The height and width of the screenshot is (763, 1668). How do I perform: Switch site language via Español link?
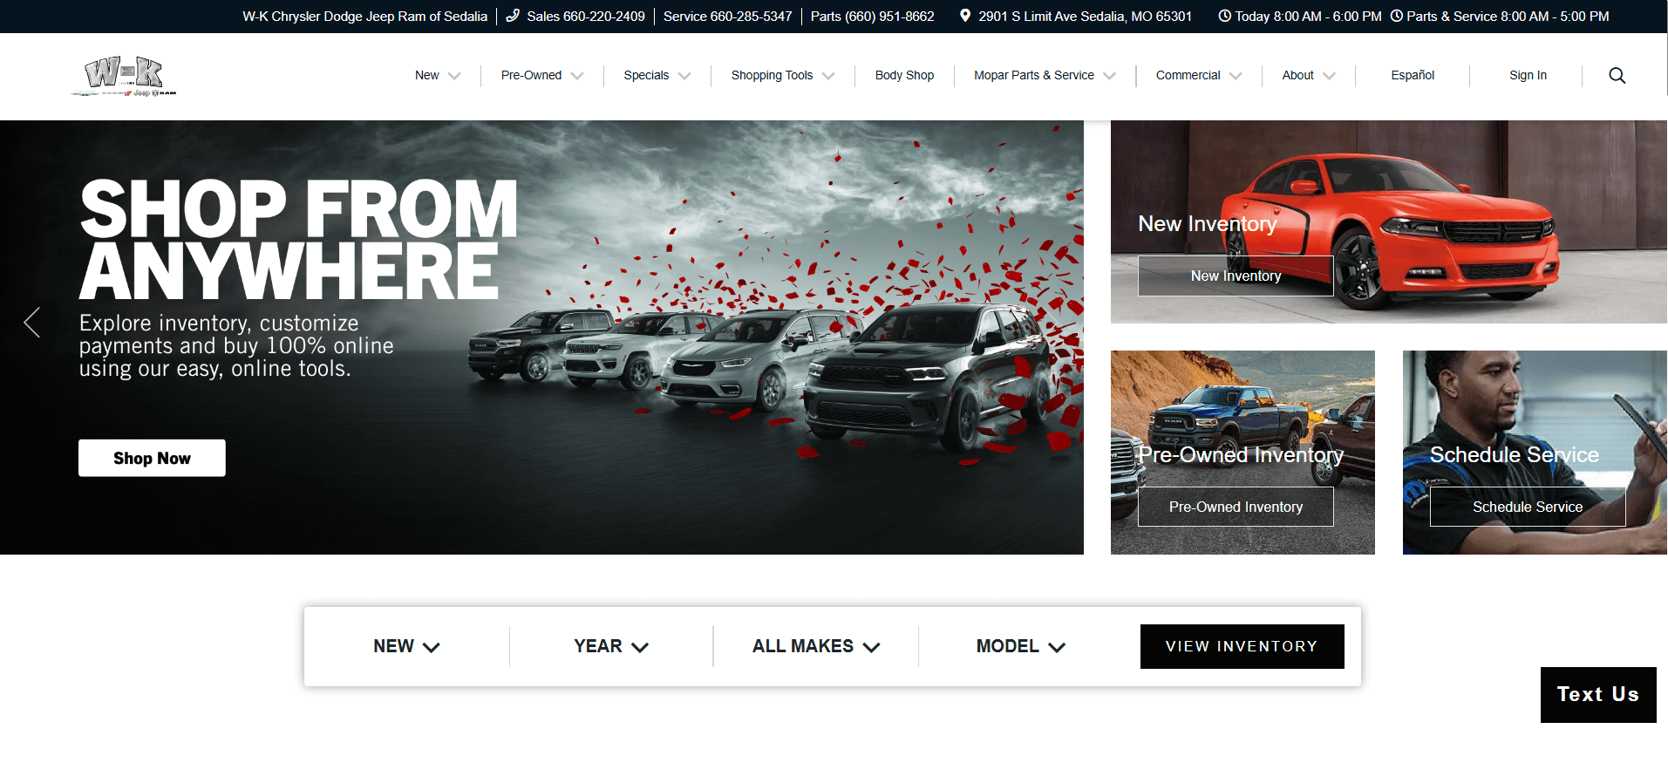(x=1413, y=76)
